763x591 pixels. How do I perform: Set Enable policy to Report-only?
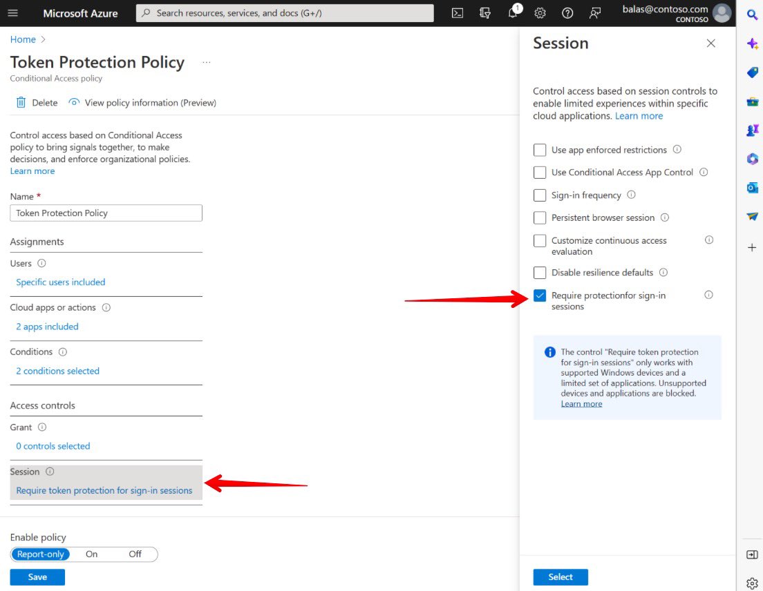tap(40, 554)
